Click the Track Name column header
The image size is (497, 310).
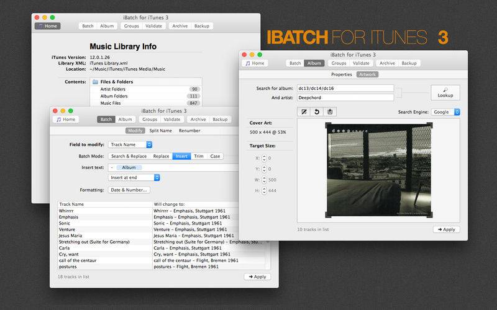click(105, 205)
